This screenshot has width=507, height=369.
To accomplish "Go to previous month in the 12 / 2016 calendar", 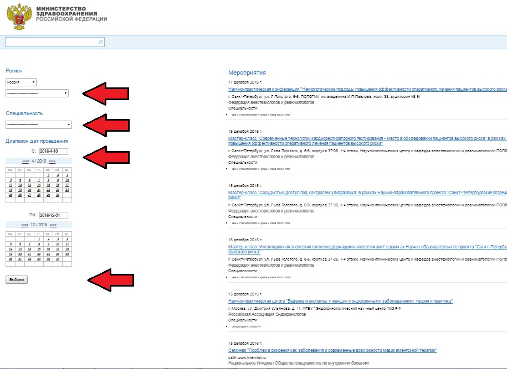I will pos(24,225).
